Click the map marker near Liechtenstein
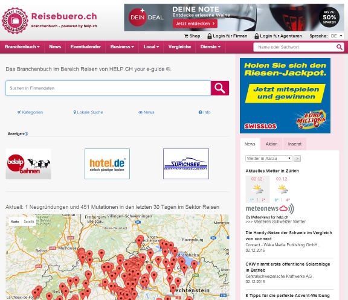The height and width of the screenshot is (300, 348). tap(173, 290)
